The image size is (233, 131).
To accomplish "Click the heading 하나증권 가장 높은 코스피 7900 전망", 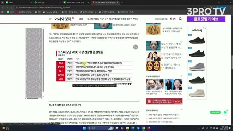I will (x=65, y=105).
